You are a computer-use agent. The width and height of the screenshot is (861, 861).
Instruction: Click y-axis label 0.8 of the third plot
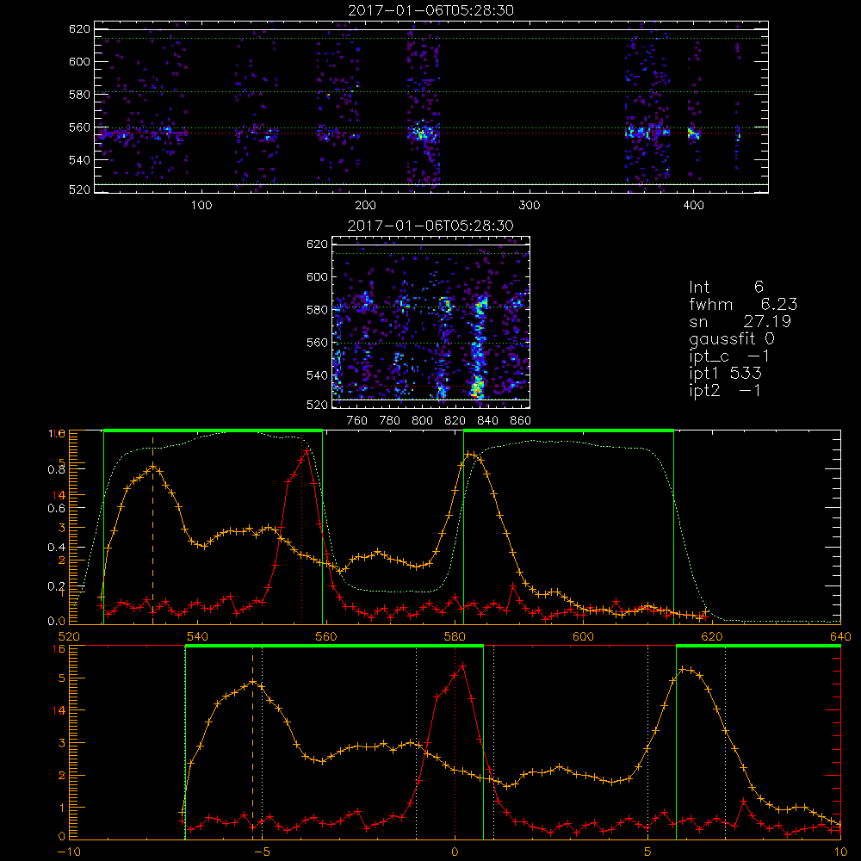(57, 469)
